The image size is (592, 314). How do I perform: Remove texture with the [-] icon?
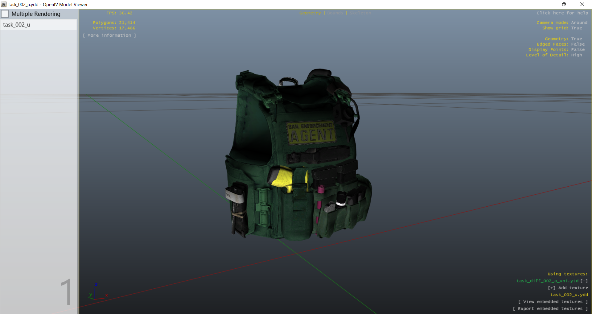(x=584, y=281)
